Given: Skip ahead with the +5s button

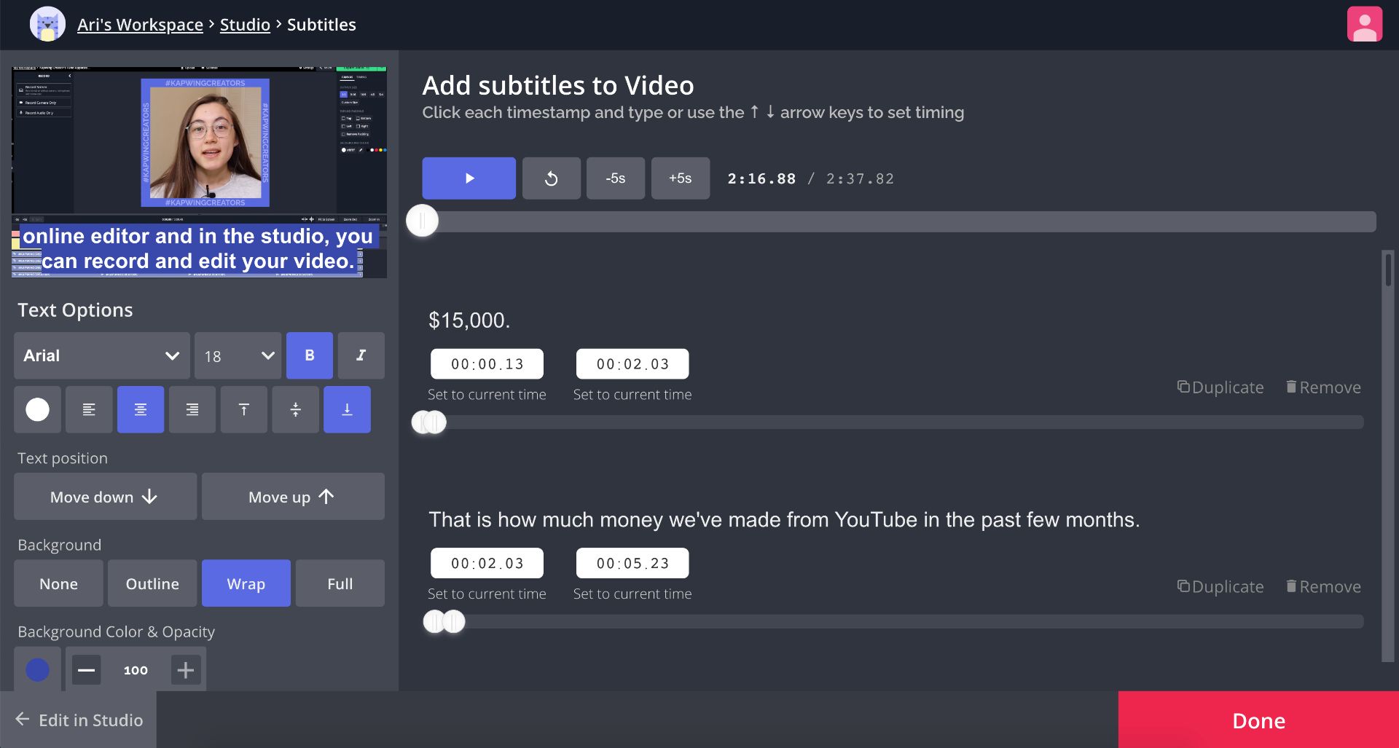Looking at the screenshot, I should (x=680, y=178).
